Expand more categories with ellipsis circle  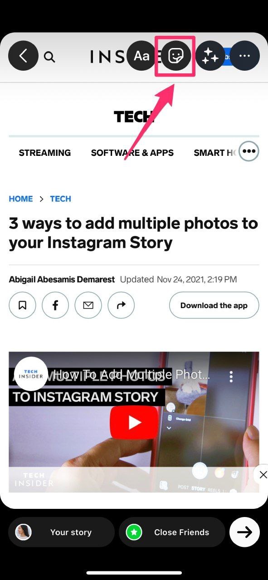click(249, 151)
